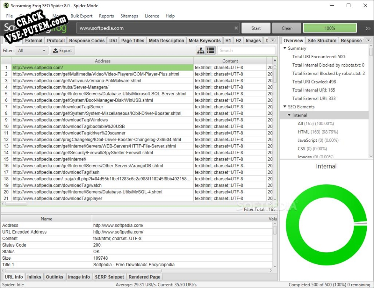The image size is (374, 288).
Task: Open the main tabs overflow dropdown
Action: pos(273,40)
